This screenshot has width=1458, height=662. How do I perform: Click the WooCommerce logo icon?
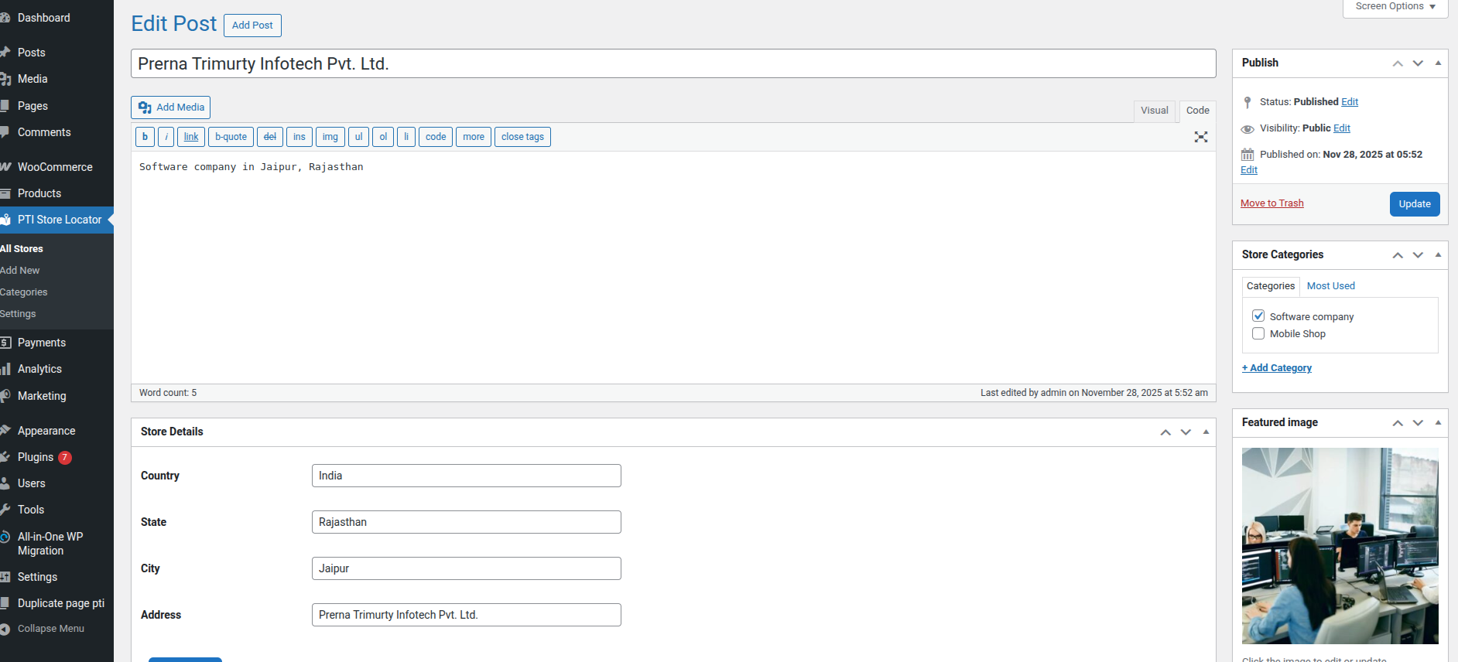[5, 167]
